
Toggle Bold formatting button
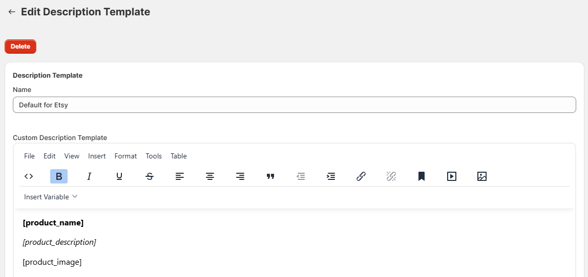tap(59, 176)
